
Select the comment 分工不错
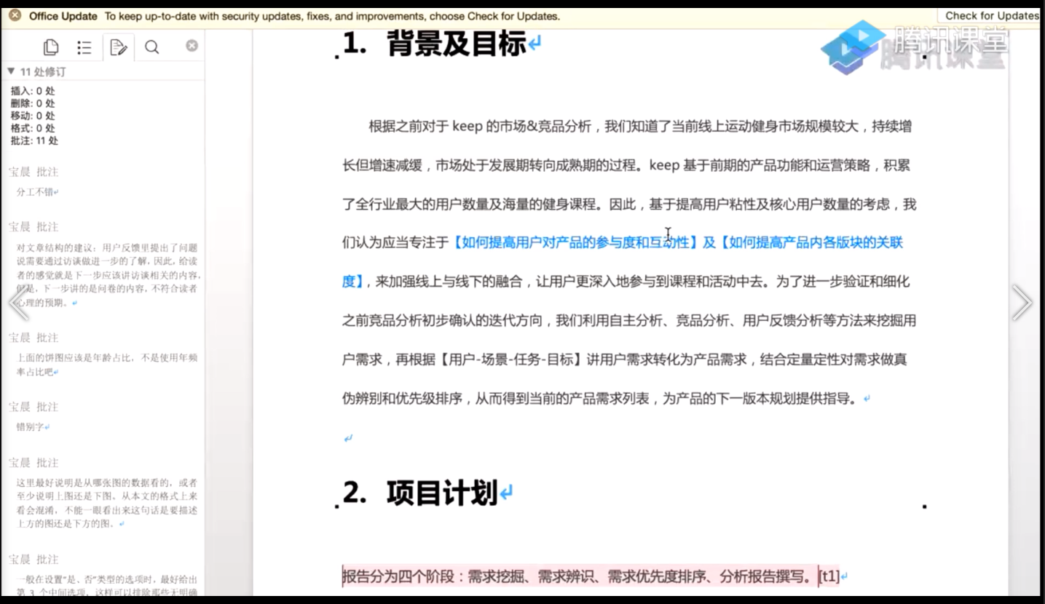(x=37, y=192)
